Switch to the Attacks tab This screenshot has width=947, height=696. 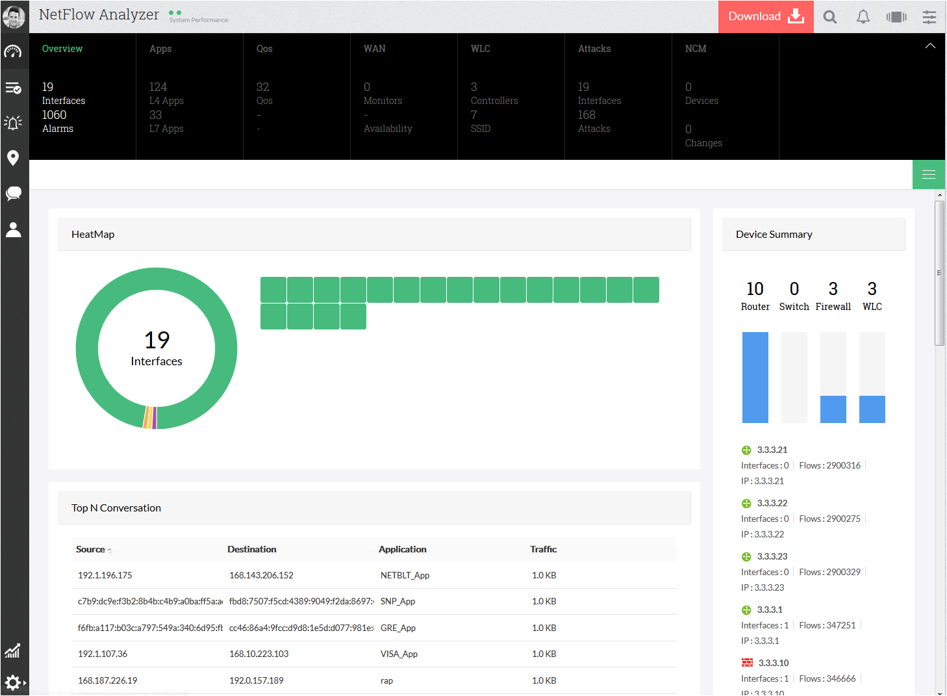(594, 49)
